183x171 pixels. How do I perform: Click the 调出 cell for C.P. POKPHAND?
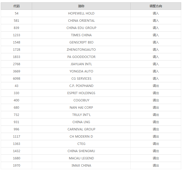(156, 86)
